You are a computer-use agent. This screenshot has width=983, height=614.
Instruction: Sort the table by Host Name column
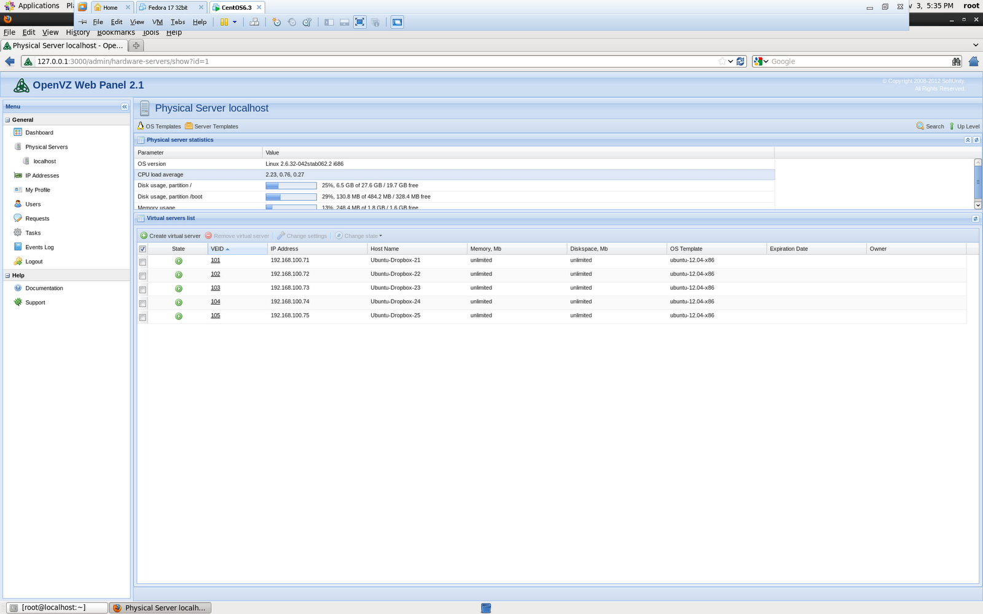418,249
